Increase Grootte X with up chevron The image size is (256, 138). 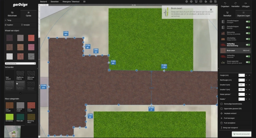(250, 85)
